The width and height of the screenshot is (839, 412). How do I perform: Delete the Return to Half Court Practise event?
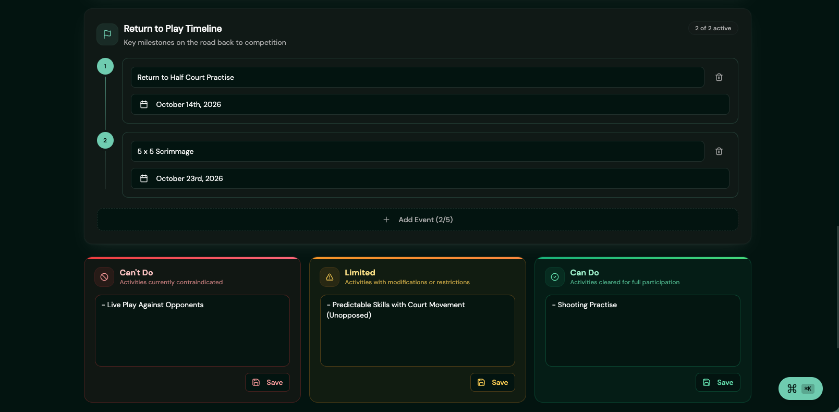tap(719, 77)
